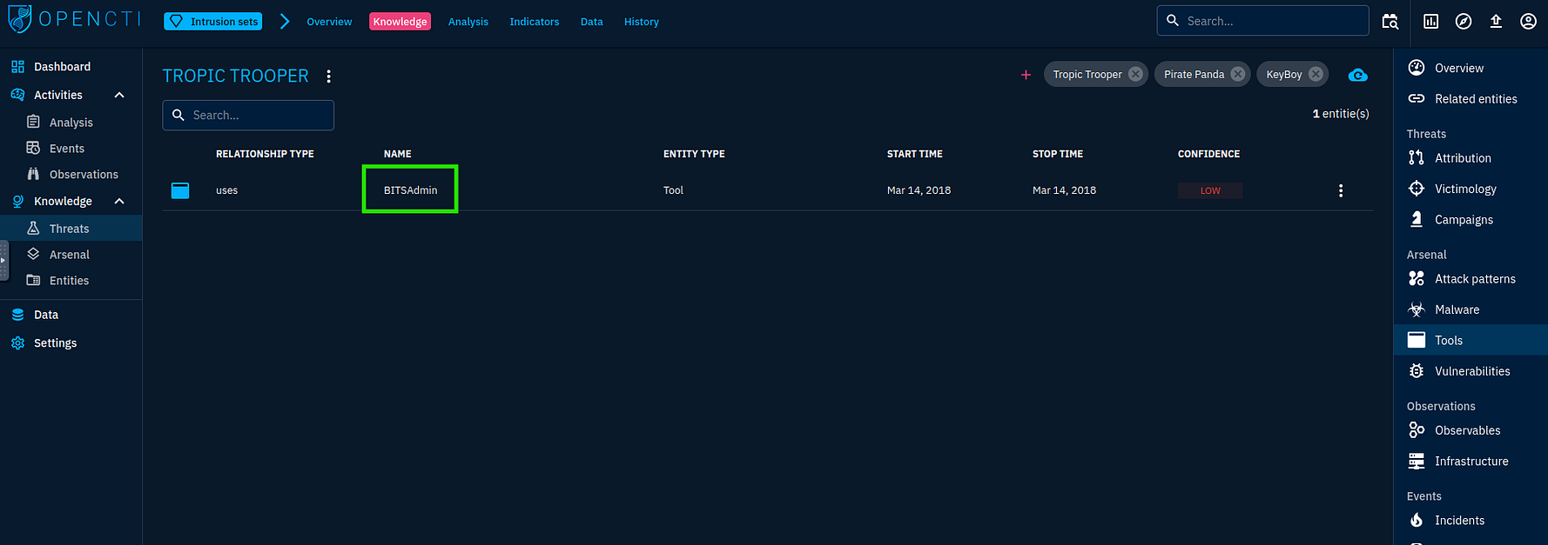
Task: Click the 'Tool' entity type cell
Action: (673, 190)
